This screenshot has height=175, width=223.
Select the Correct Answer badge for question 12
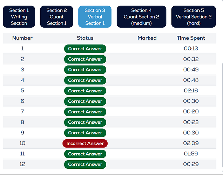[x=85, y=164]
